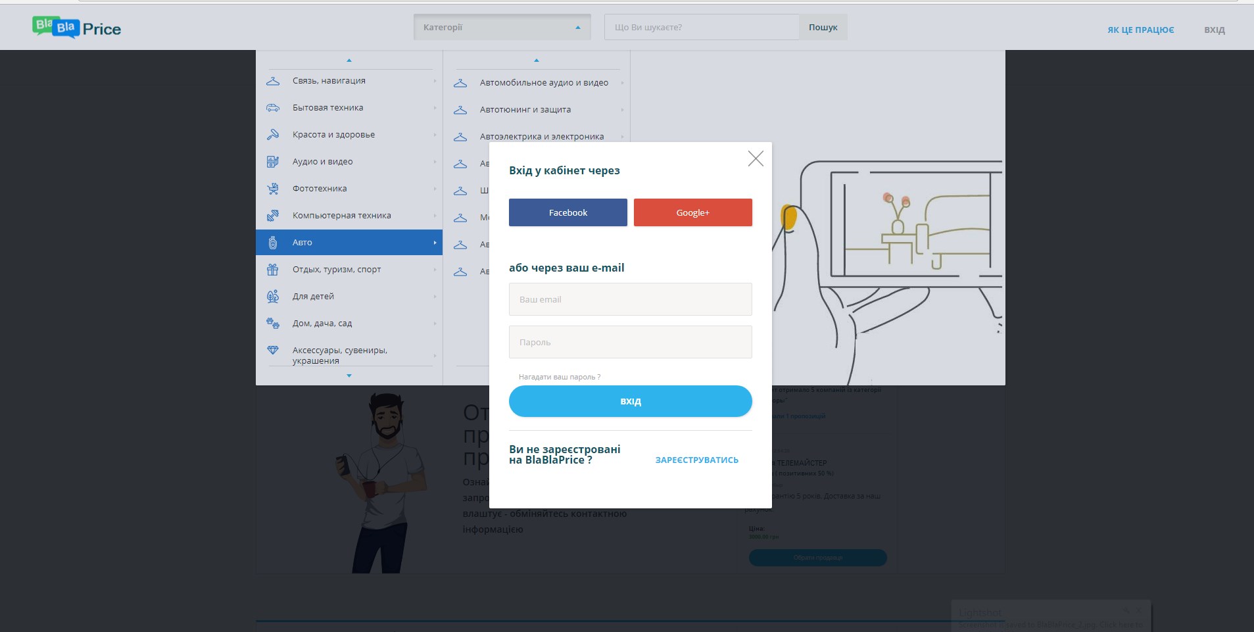
Task: Click ЗАРЕЄСТРУВАТИСЬ registration link
Action: tap(697, 460)
